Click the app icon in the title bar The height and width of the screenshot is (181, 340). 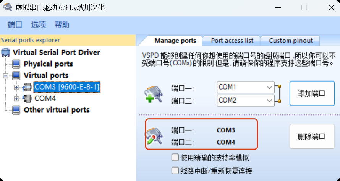pos(8,8)
